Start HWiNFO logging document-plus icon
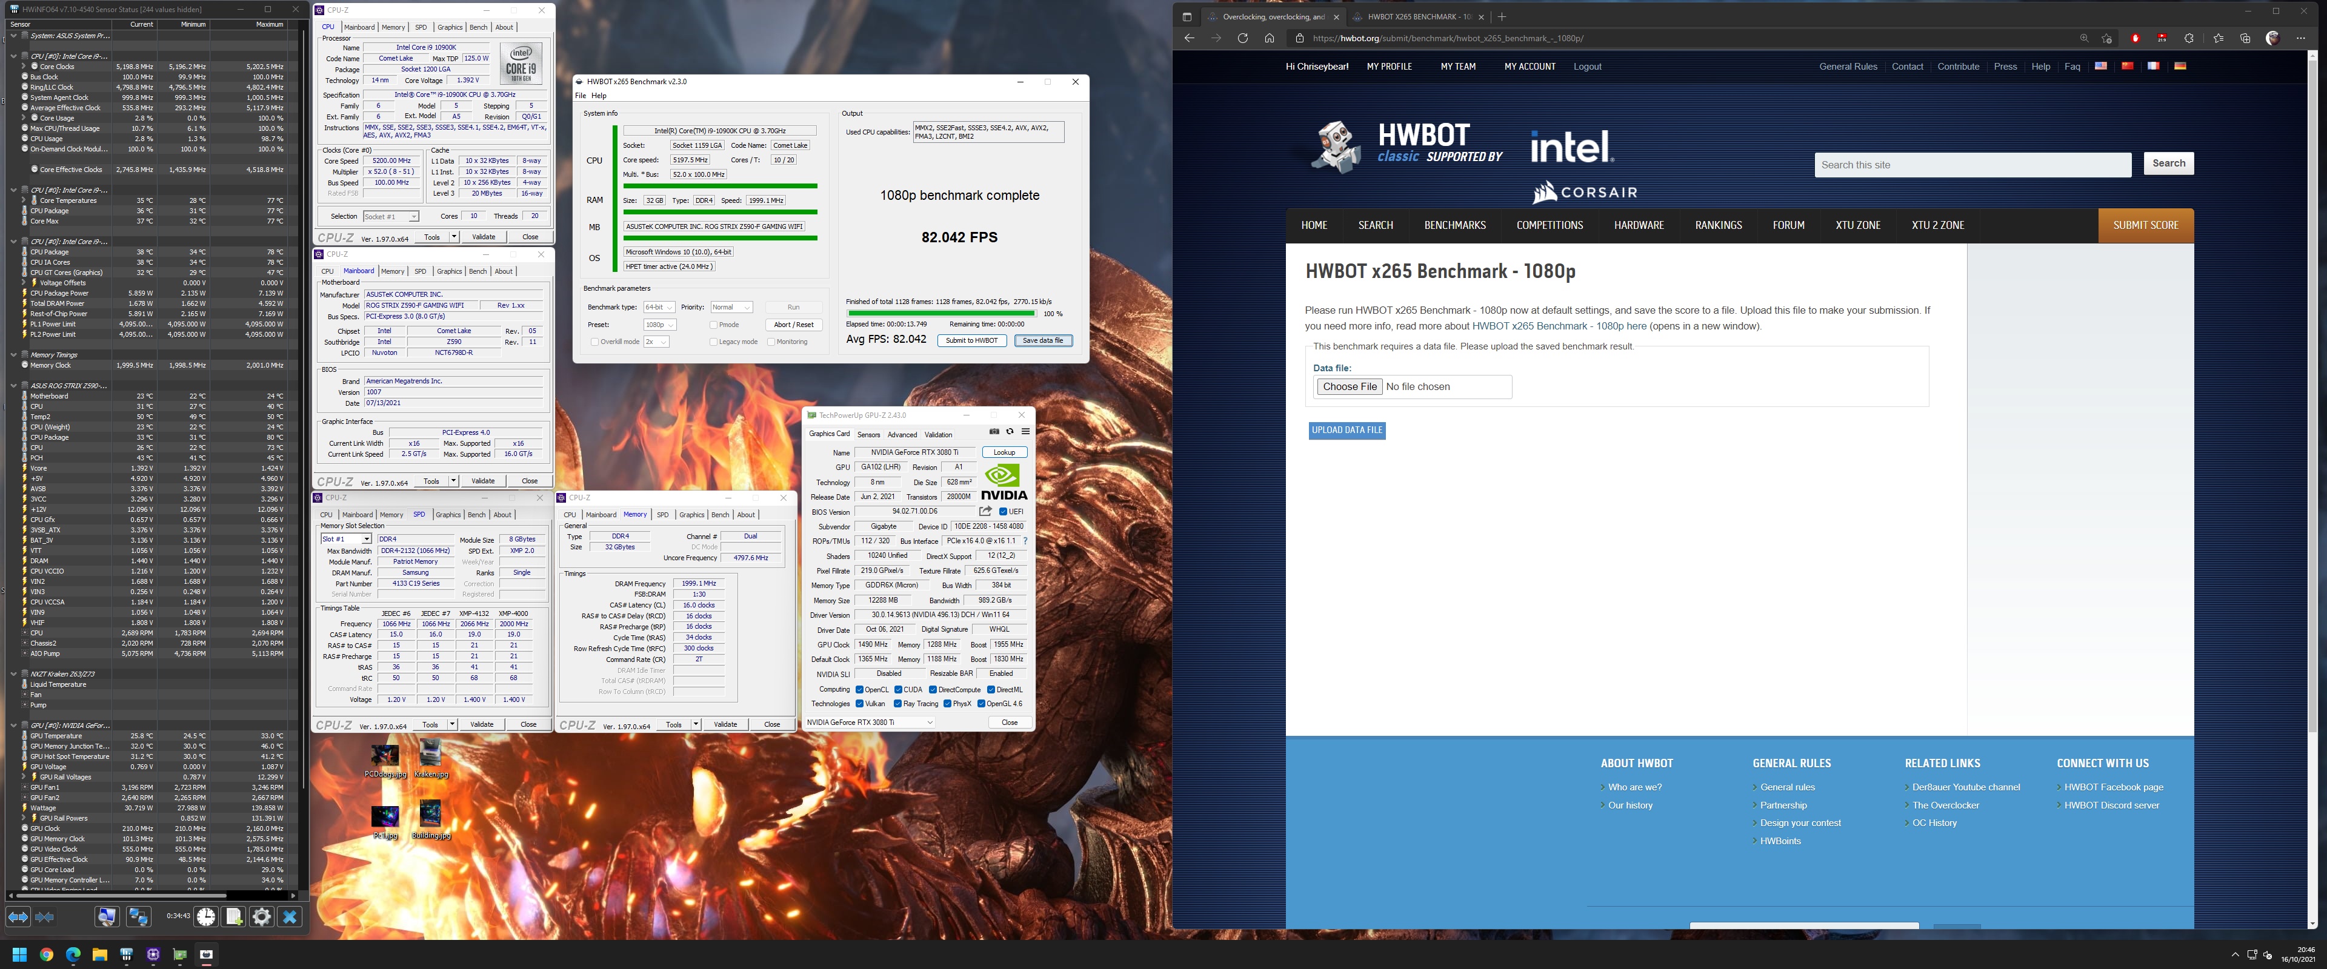The height and width of the screenshot is (969, 2327). coord(234,917)
